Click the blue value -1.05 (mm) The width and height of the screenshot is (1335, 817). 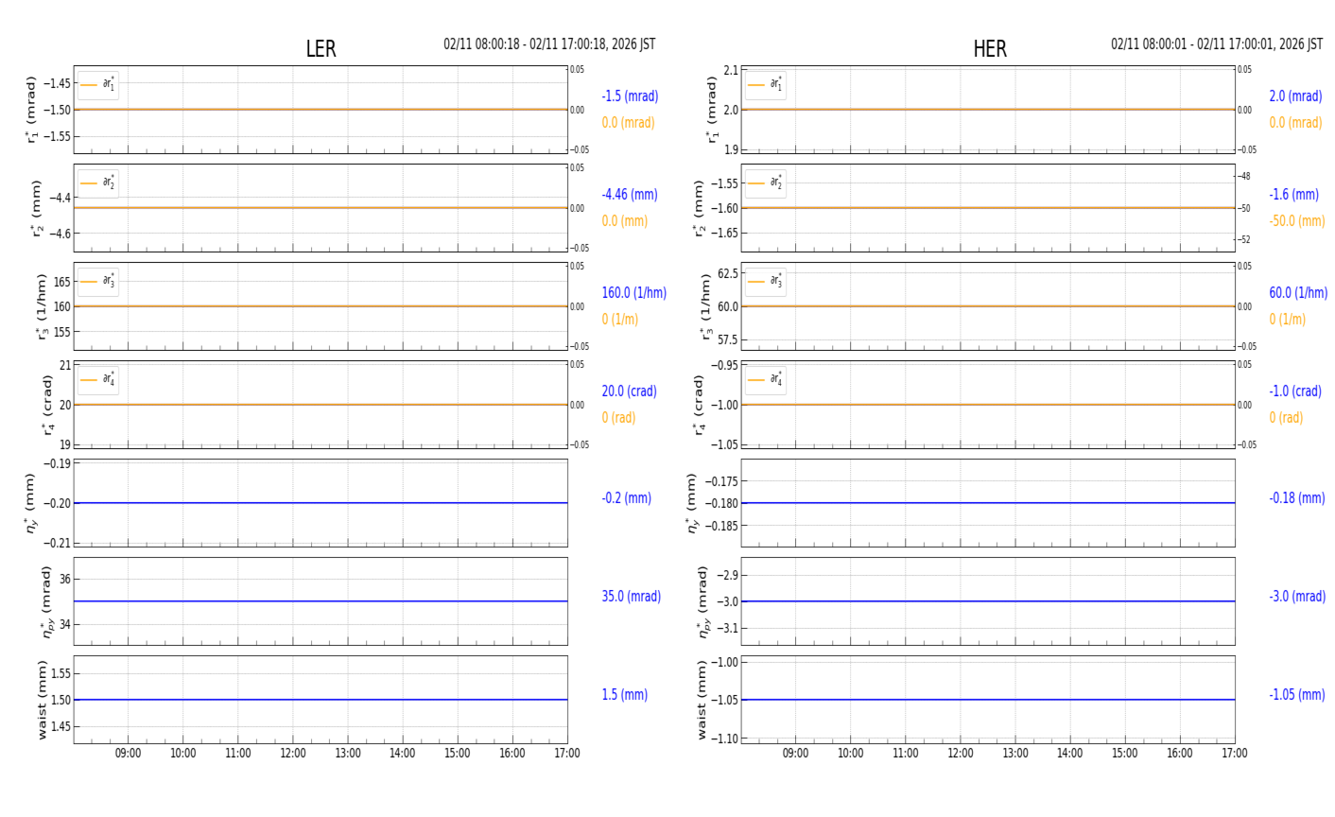pos(1297,695)
